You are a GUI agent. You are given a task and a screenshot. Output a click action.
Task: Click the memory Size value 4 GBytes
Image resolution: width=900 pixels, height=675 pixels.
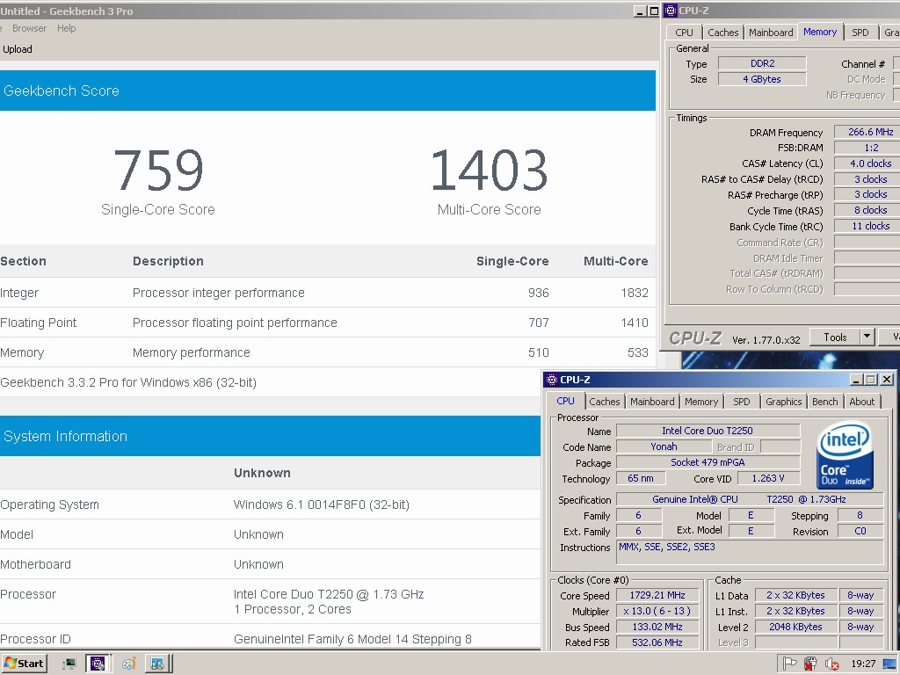(762, 79)
